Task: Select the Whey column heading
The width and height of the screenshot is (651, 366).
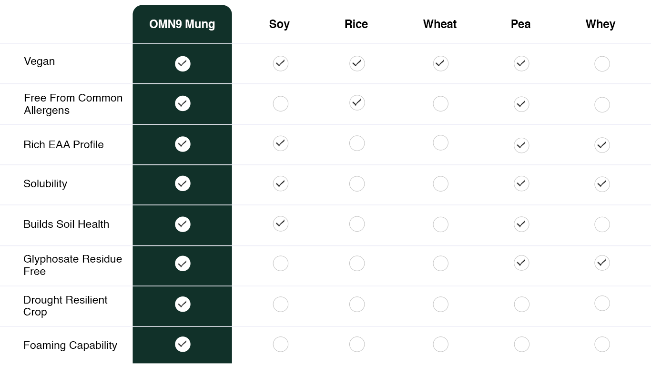Action: (x=600, y=24)
